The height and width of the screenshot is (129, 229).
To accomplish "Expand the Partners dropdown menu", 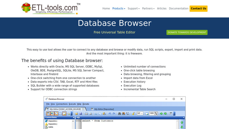I will click(148, 8).
